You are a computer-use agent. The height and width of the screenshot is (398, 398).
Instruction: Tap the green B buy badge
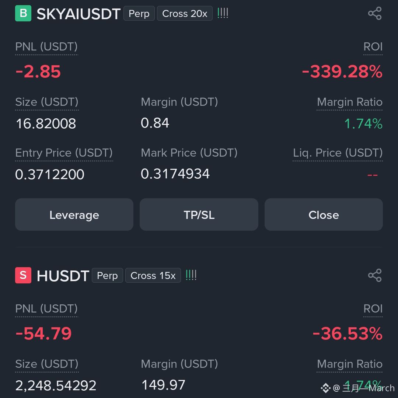click(23, 13)
